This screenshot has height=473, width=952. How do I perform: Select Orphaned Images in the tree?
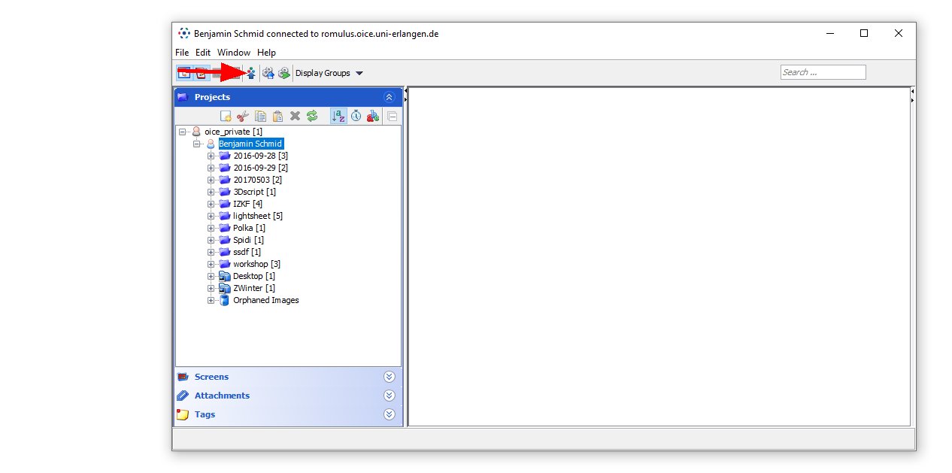(x=265, y=300)
